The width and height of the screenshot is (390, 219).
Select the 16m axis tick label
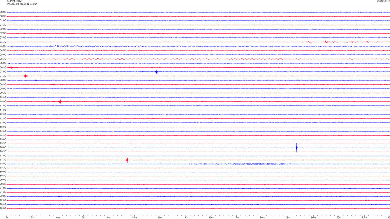[x=211, y=217]
